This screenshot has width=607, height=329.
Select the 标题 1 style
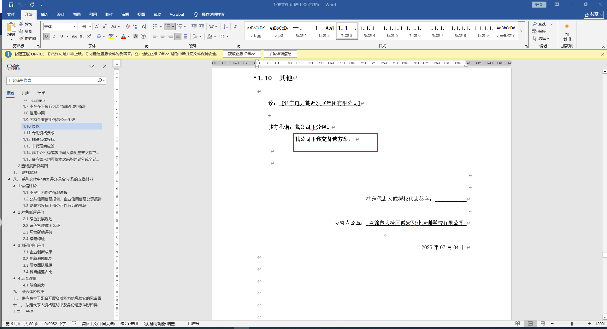301,31
